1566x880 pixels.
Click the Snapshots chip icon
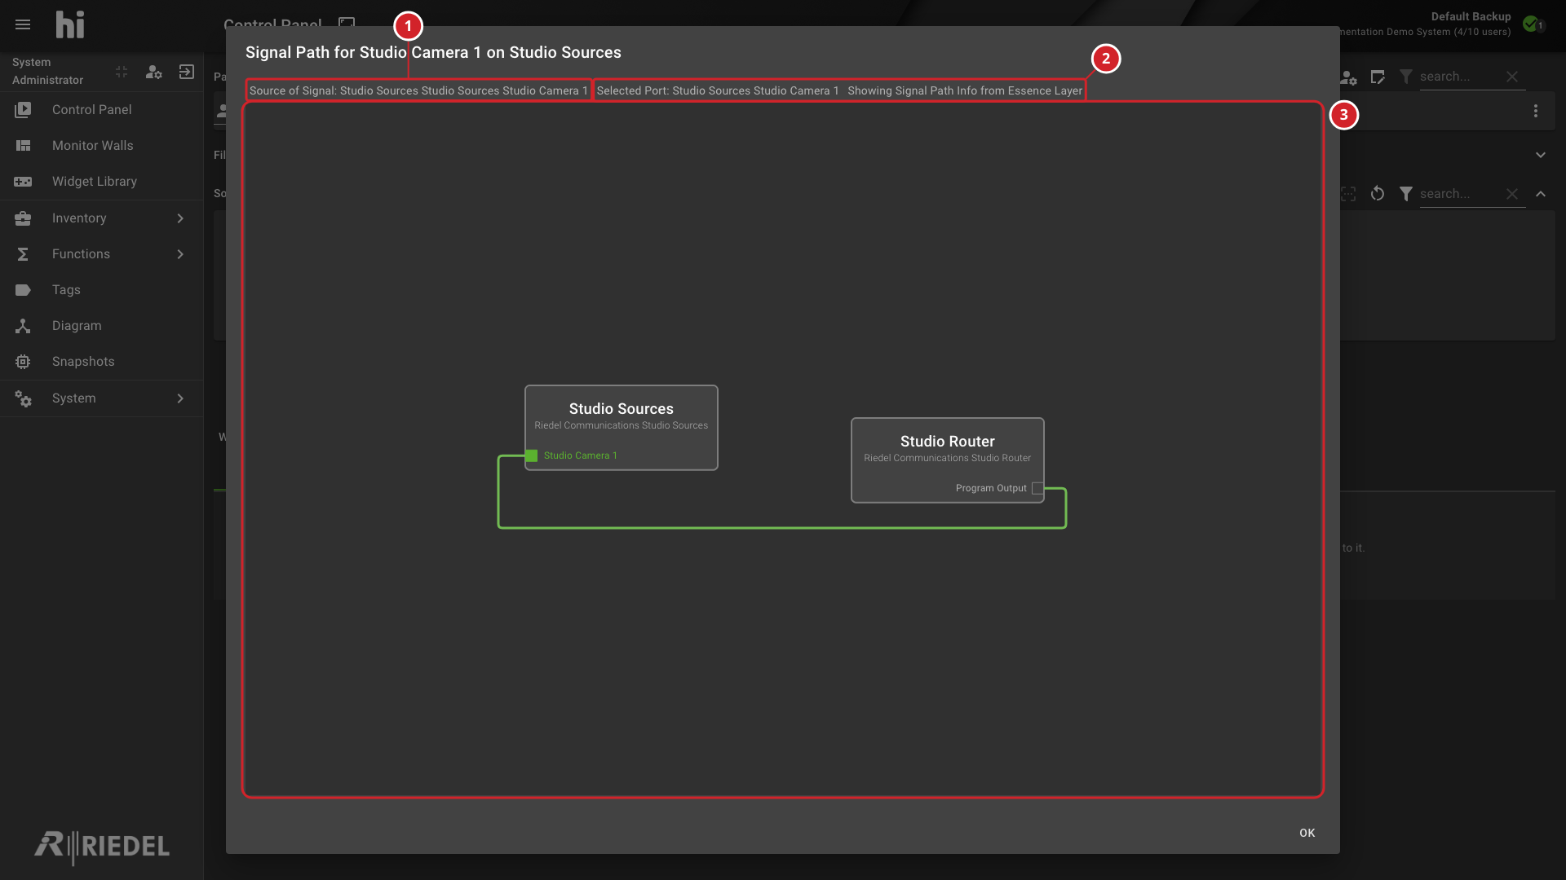tap(23, 362)
